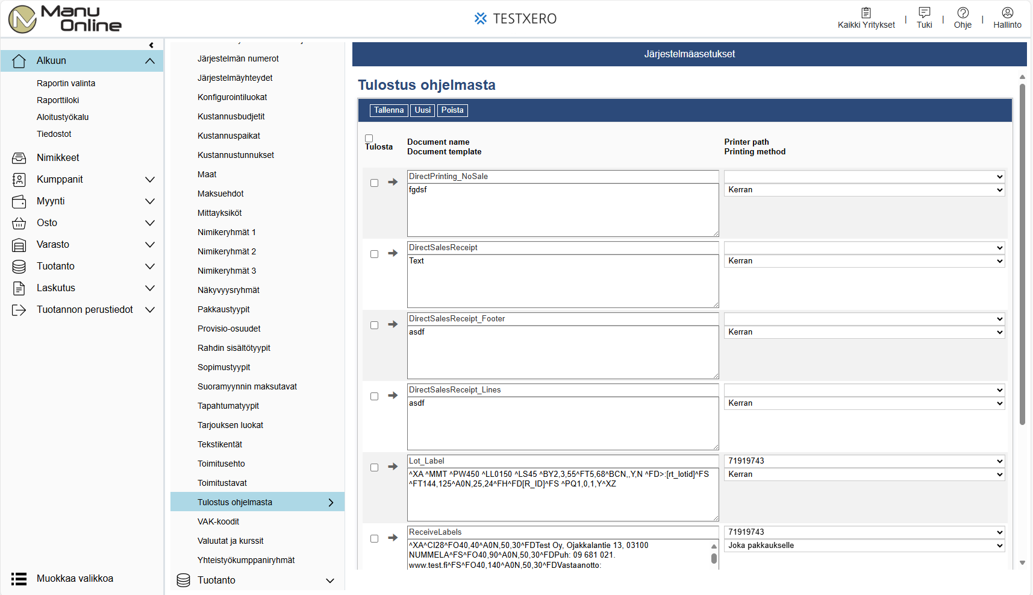Check the Lot_Label checkbox
The width and height of the screenshot is (1033, 595).
(x=374, y=468)
